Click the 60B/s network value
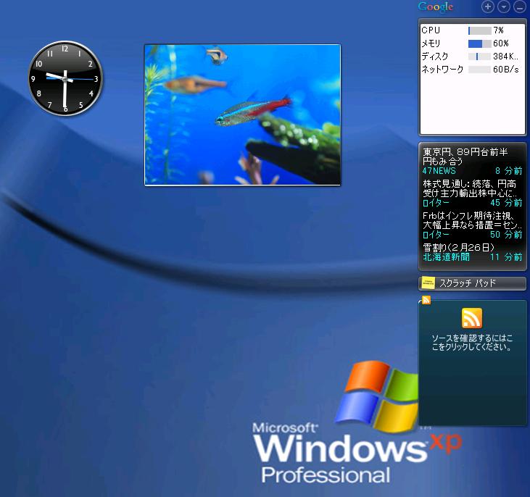The height and width of the screenshot is (497, 530). [505, 70]
